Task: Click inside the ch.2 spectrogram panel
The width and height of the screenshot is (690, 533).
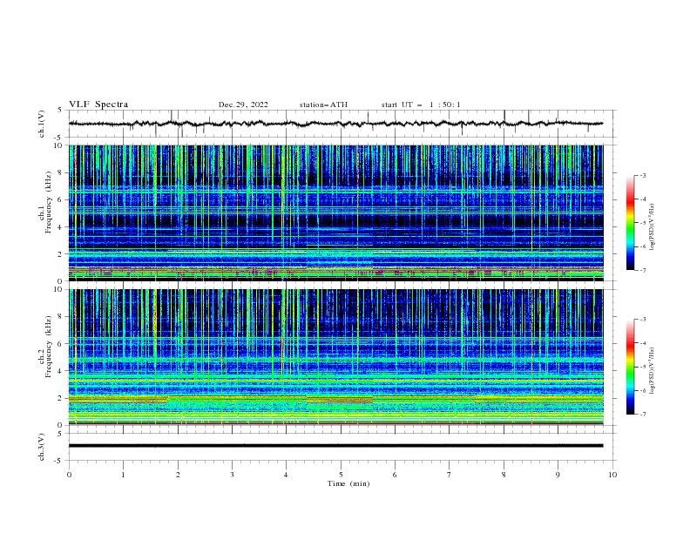Action: tap(335, 357)
